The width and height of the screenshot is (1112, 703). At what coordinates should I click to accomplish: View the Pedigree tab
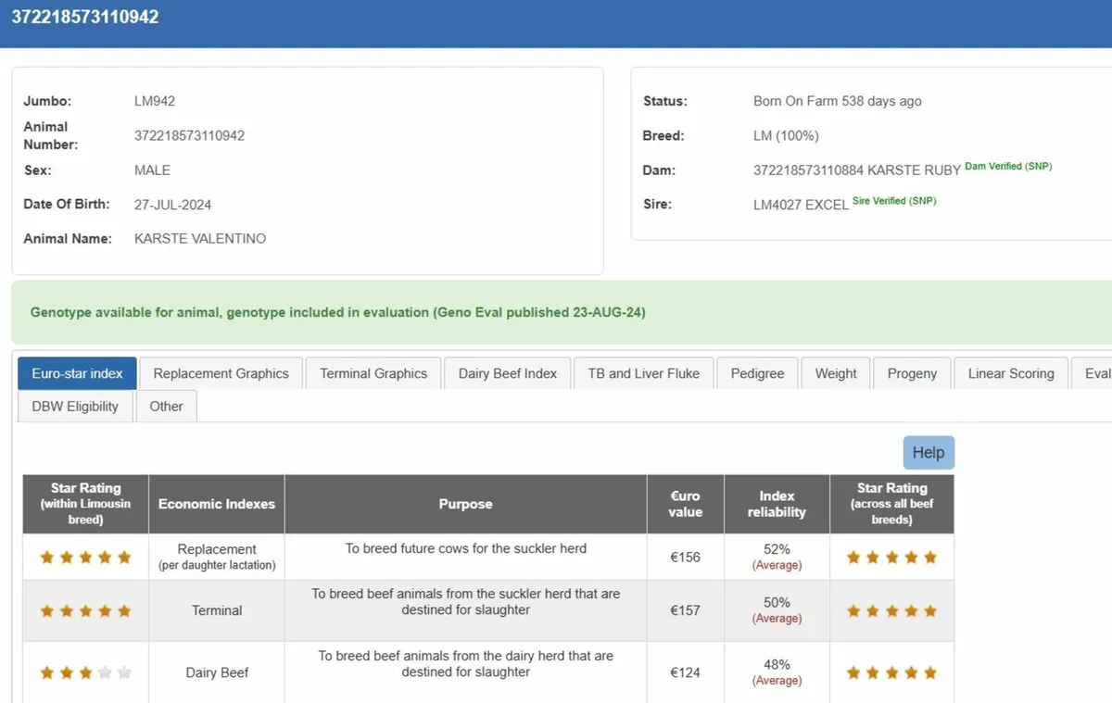tap(757, 373)
